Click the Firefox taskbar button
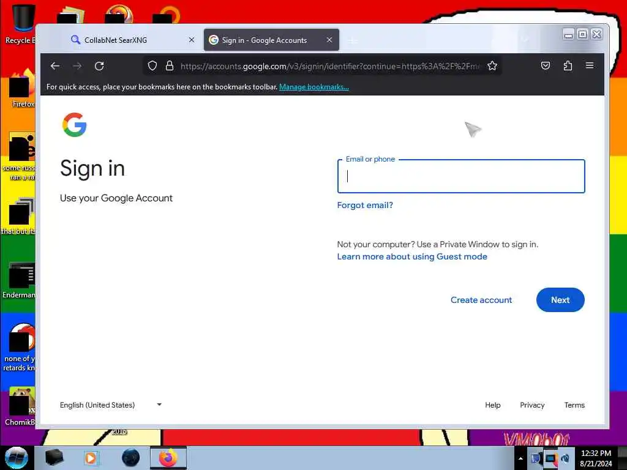This screenshot has width=627, height=470. coord(168,458)
